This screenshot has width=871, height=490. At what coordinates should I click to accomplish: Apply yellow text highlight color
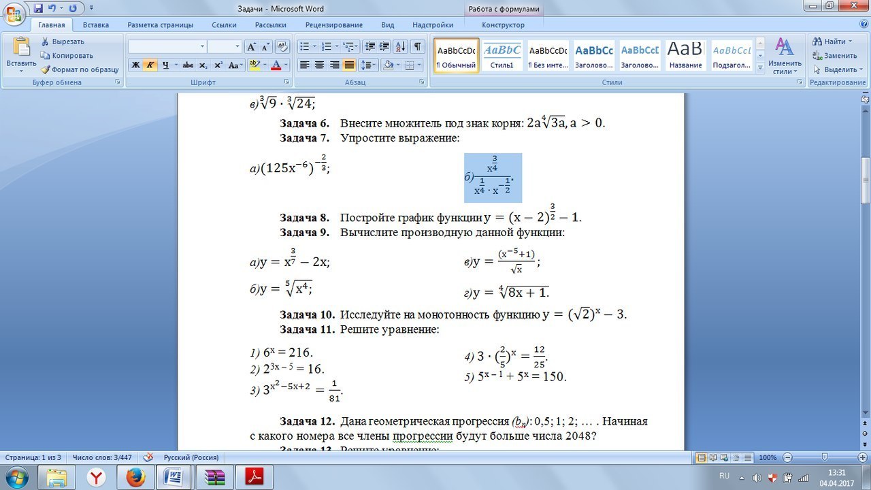coord(254,65)
